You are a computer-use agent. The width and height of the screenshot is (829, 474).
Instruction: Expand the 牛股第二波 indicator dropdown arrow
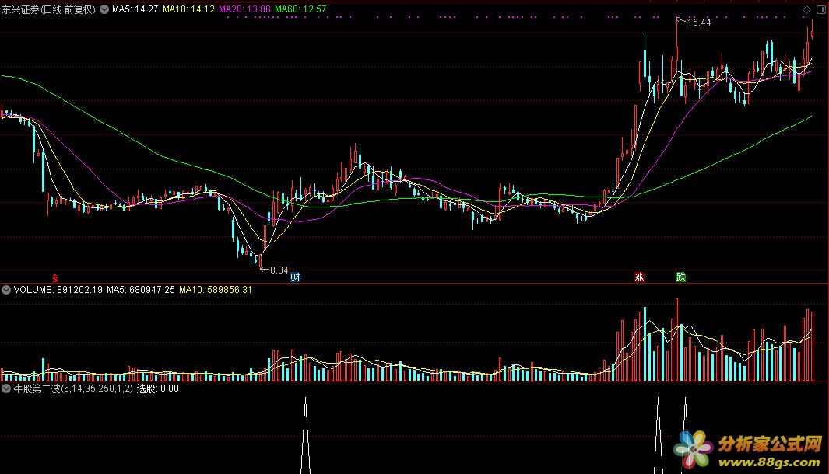tap(5, 389)
